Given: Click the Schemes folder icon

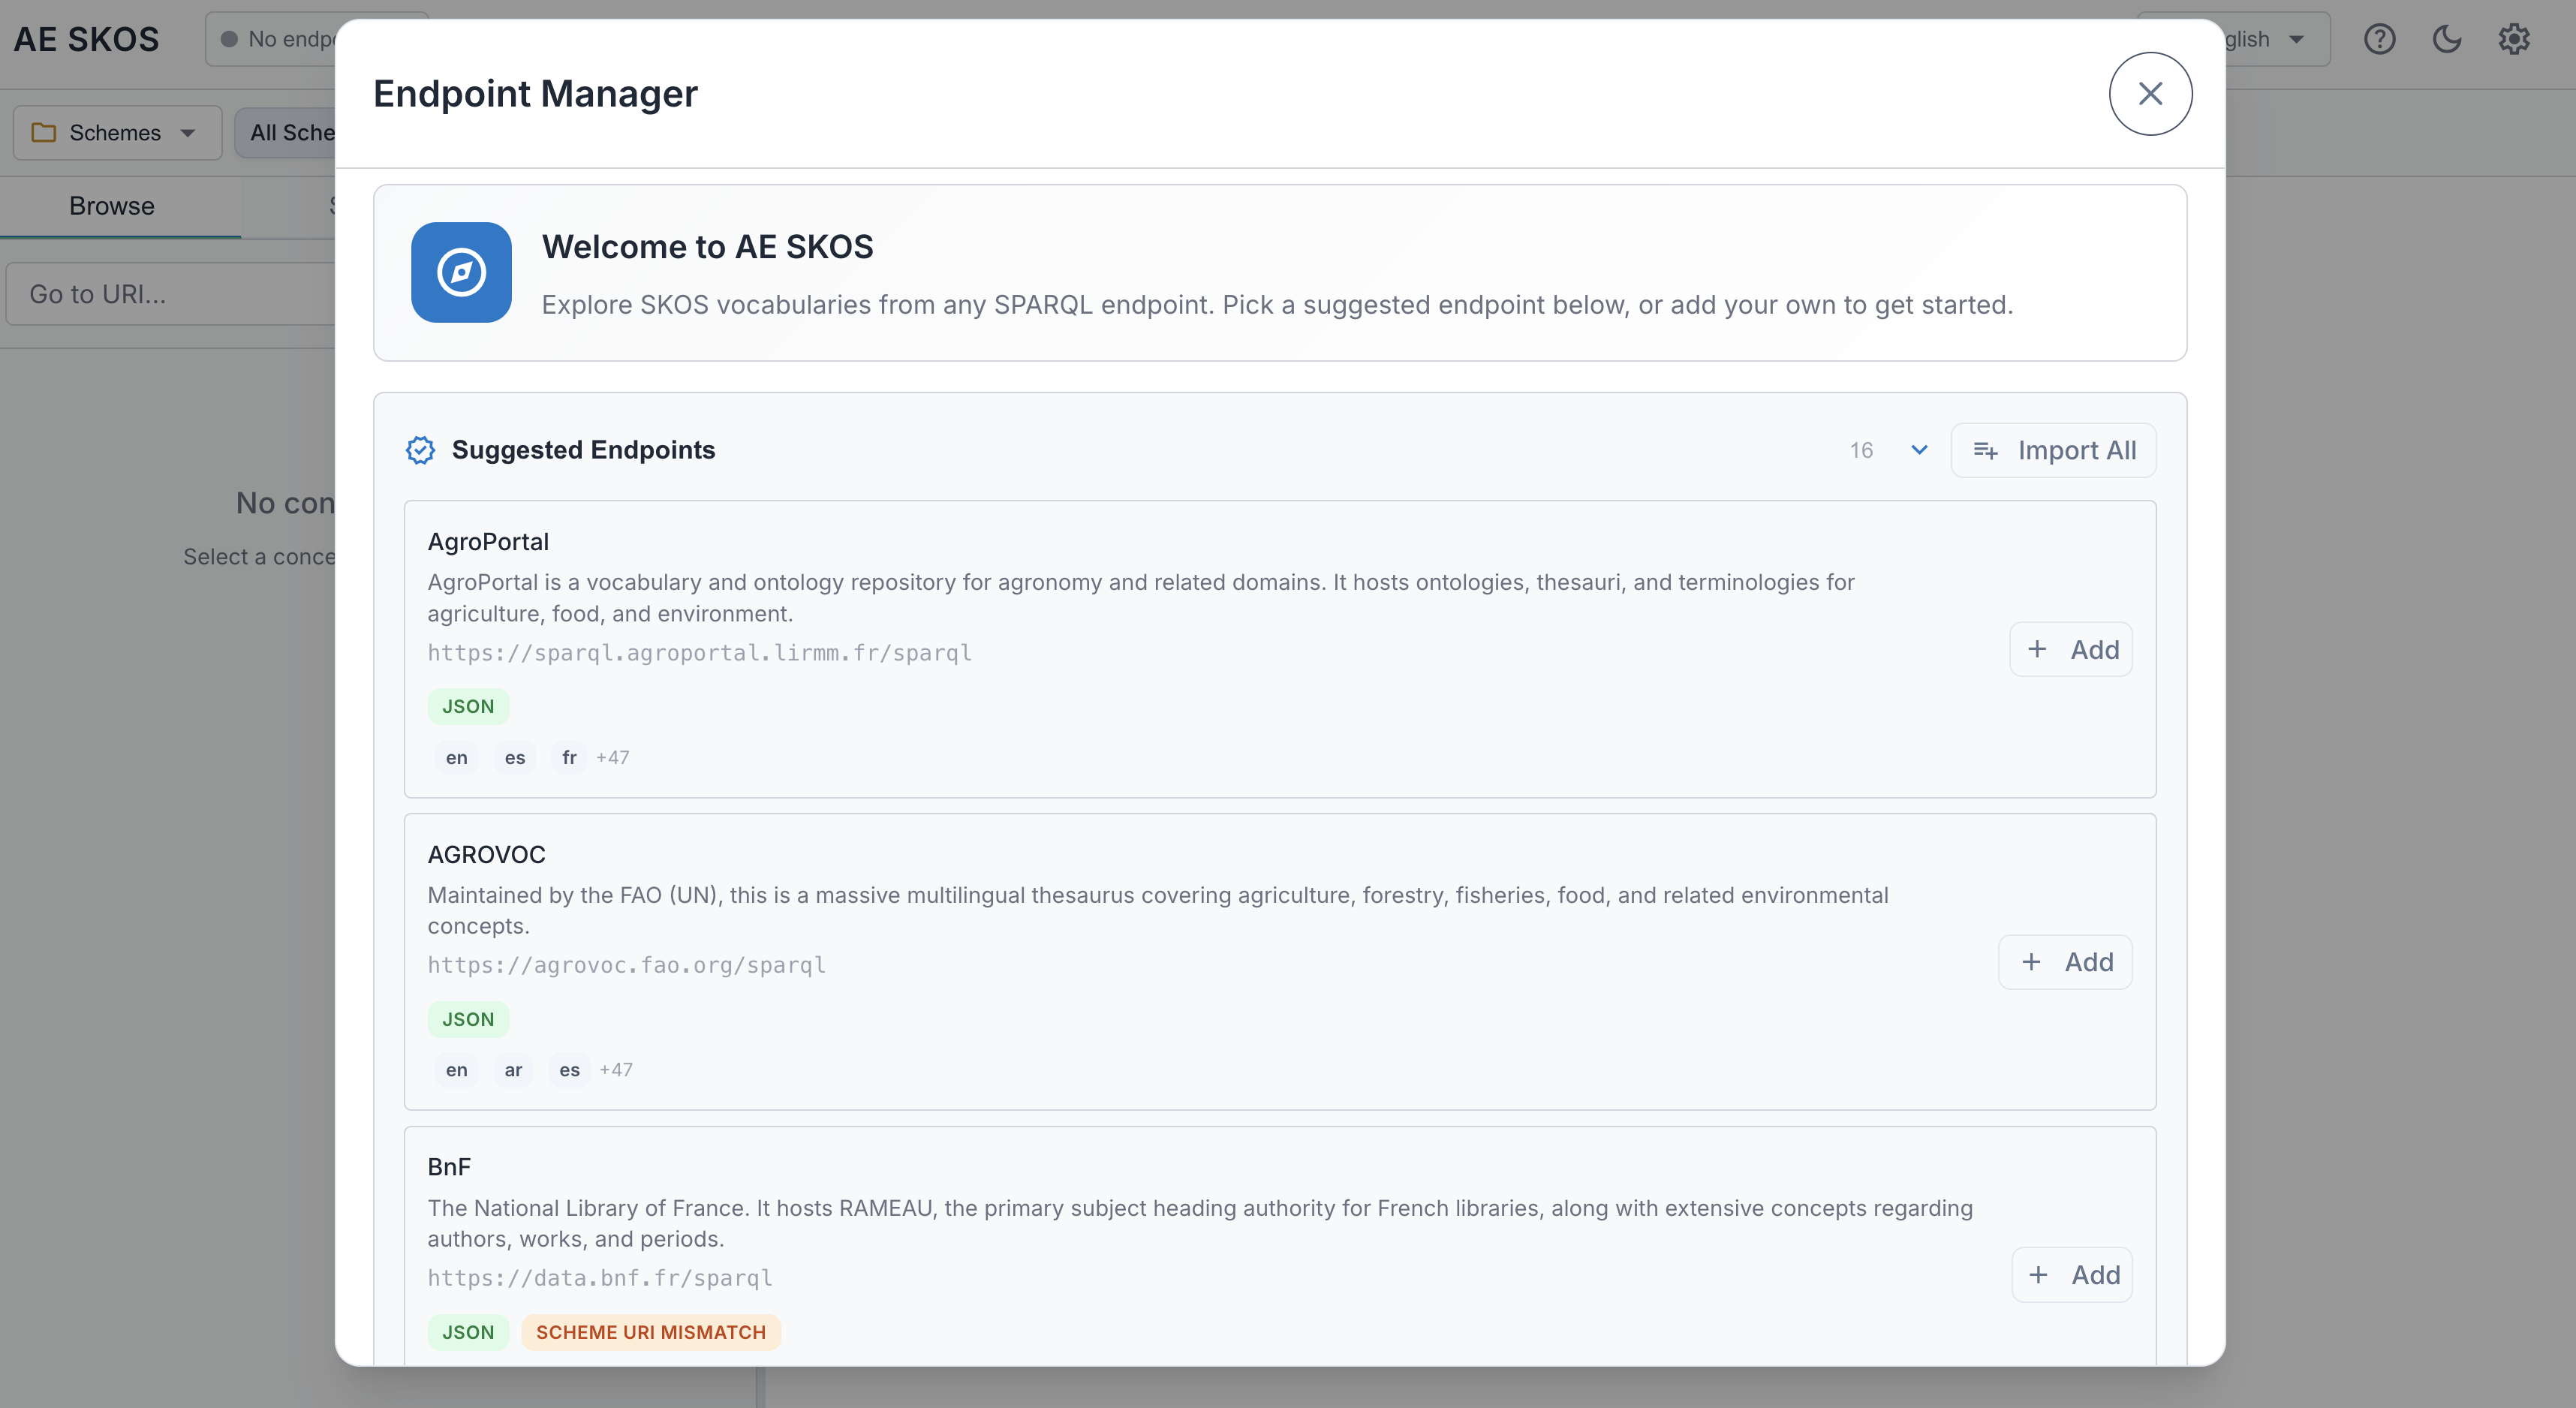Looking at the screenshot, I should point(44,133).
